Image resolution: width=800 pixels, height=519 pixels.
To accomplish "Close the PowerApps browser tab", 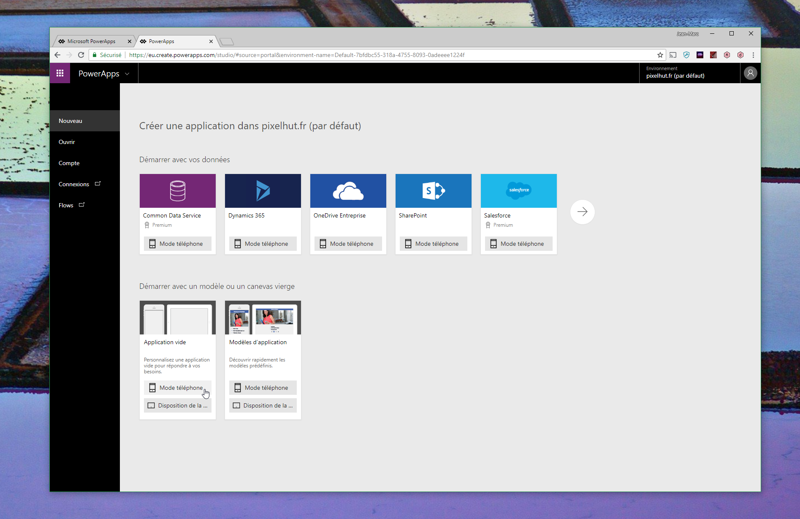I will pos(211,41).
